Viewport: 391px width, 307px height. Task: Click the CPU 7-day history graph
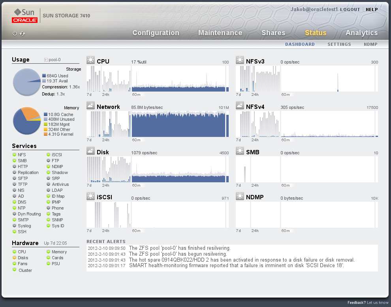tap(94, 79)
